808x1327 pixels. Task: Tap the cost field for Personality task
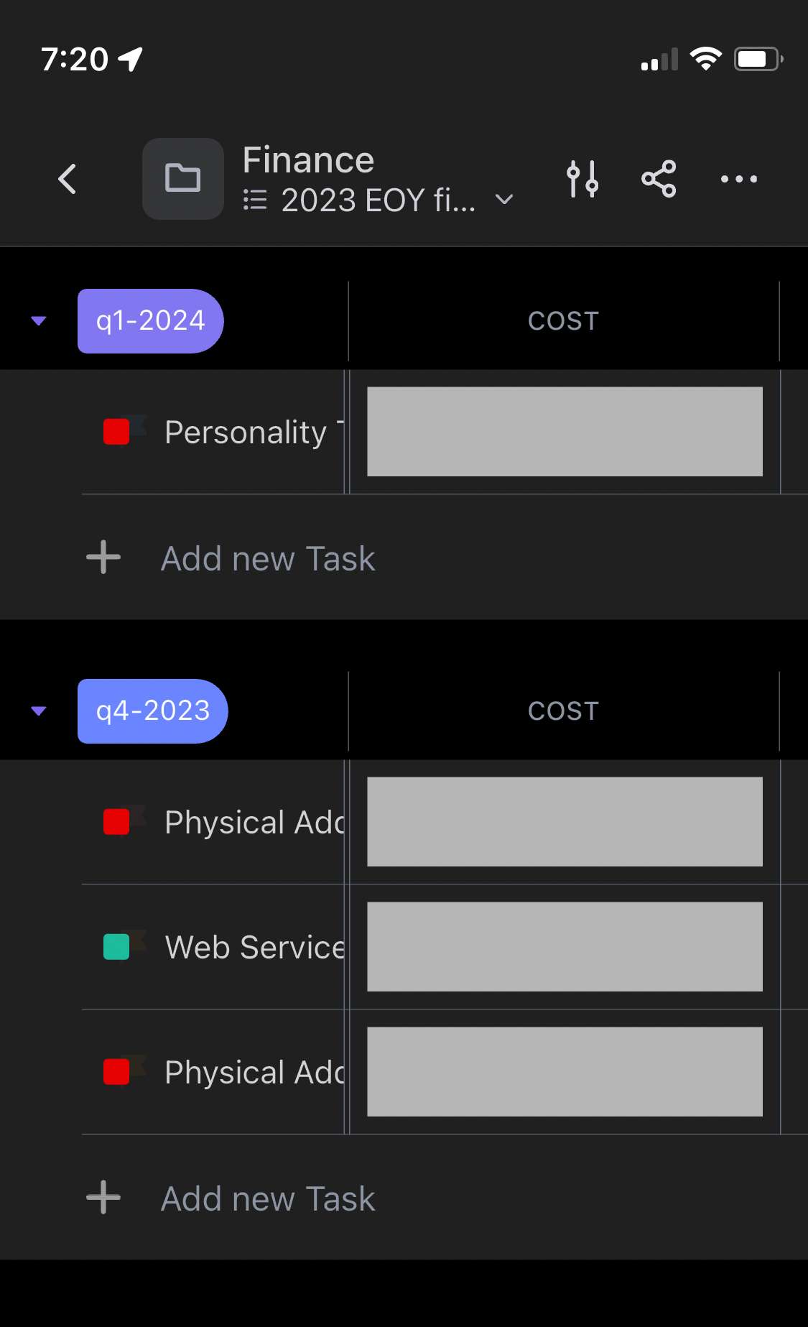click(565, 432)
